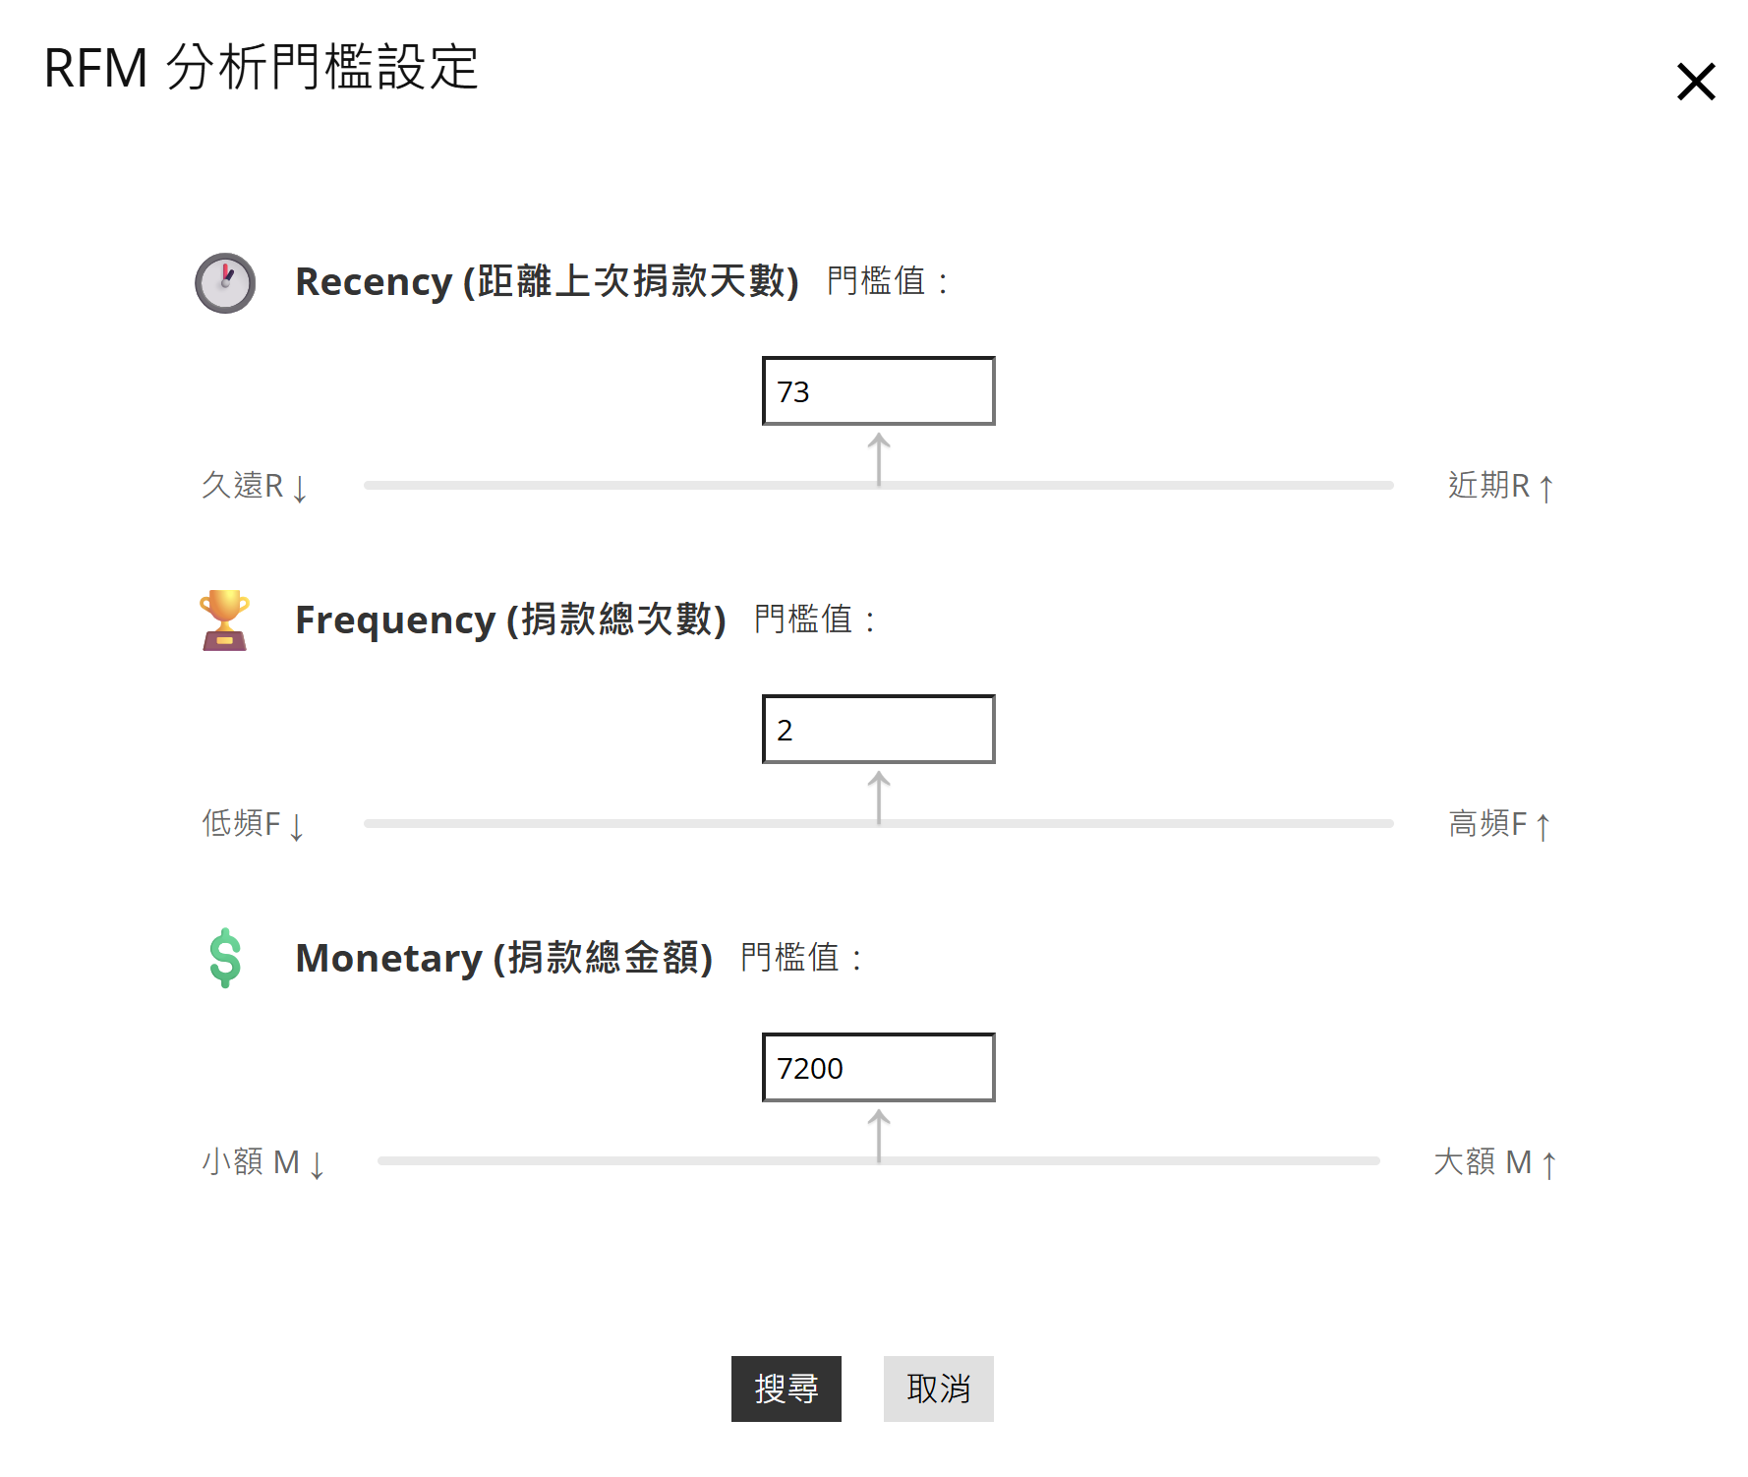The height and width of the screenshot is (1477, 1748).
Task: Click the Recency slider track
Action: point(879,485)
